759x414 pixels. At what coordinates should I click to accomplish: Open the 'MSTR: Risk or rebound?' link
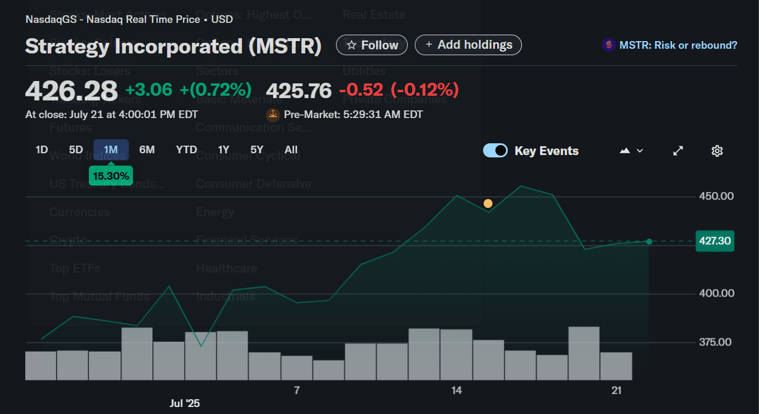[x=670, y=45]
